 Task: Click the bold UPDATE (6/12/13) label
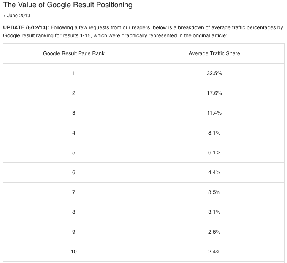[x=26, y=28]
